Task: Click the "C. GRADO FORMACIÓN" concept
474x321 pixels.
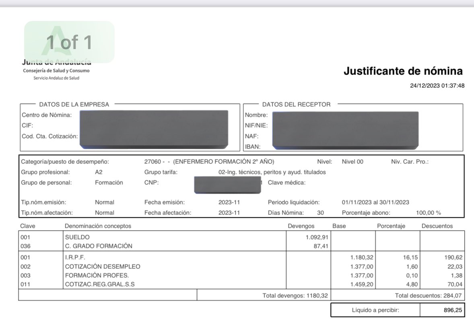Action: point(99,246)
